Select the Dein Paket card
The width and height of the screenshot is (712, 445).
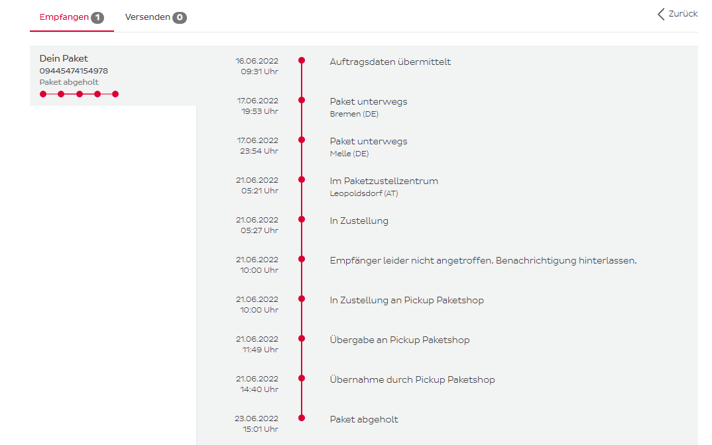click(113, 75)
